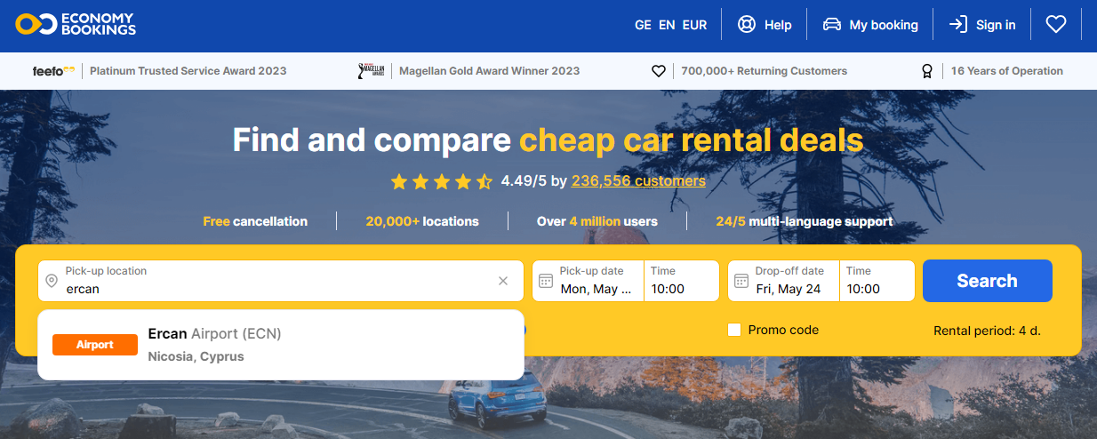The width and height of the screenshot is (1097, 439).
Task: Clear the pick-up location with the X
Action: point(503,281)
